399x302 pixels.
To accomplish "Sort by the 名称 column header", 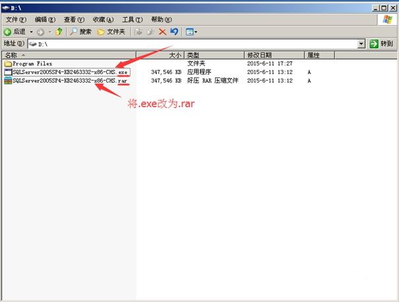I will 69,55.
